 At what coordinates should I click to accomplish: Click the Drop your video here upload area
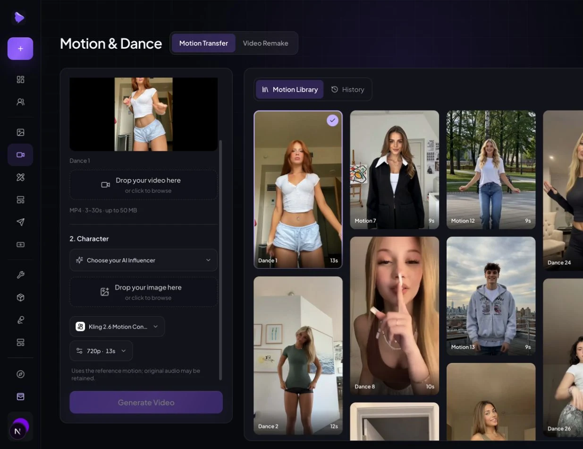pos(144,185)
